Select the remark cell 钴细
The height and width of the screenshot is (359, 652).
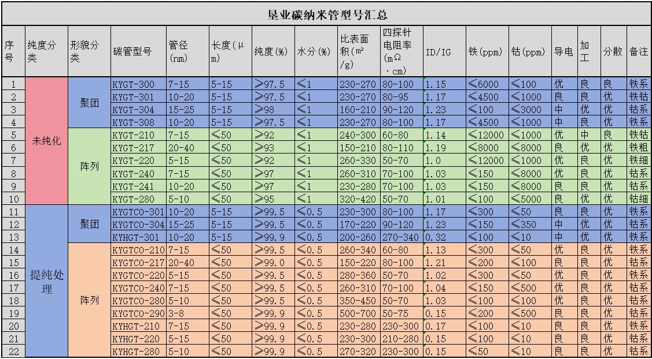[x=639, y=199]
